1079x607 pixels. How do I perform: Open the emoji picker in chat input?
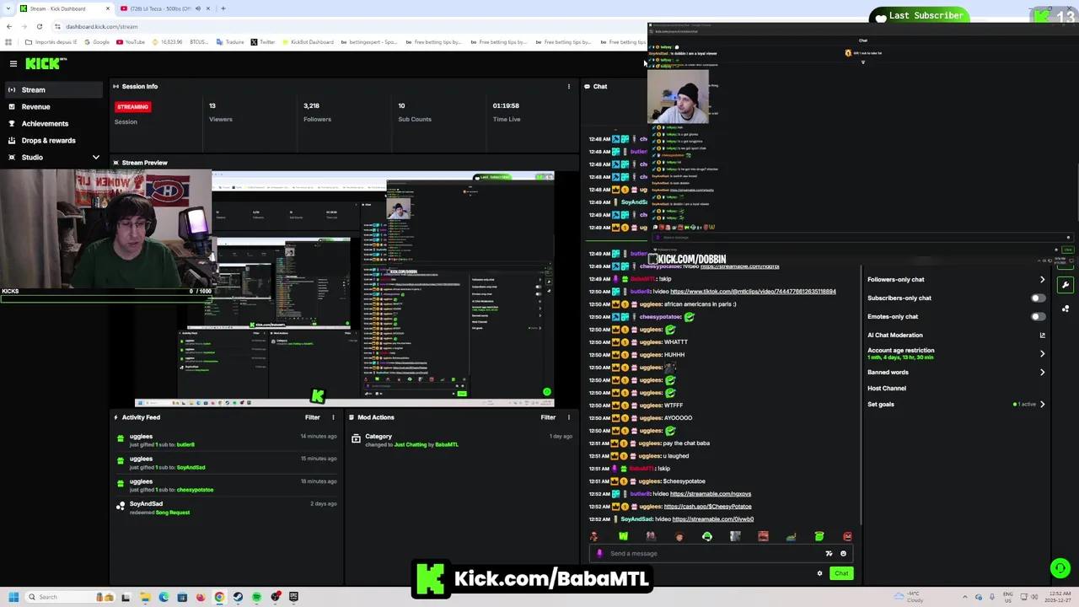(843, 554)
